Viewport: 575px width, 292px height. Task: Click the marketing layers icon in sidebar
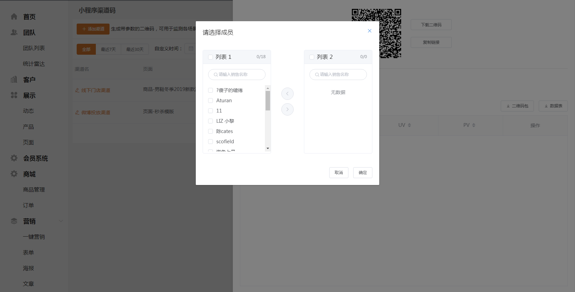tap(14, 221)
